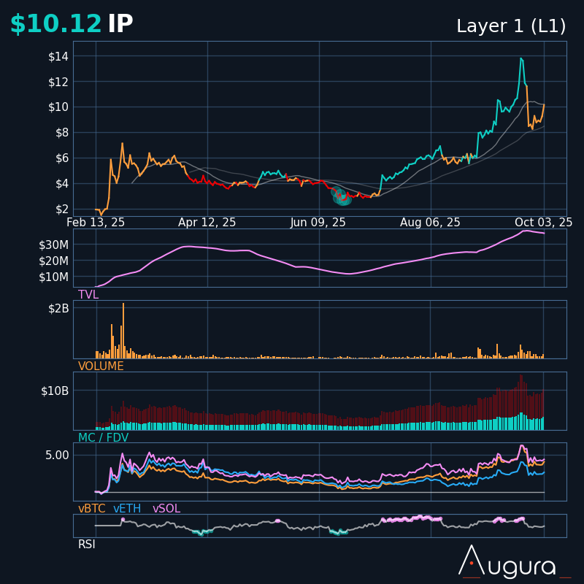
Task: Click the $10.12 current price
Action: (x=55, y=24)
